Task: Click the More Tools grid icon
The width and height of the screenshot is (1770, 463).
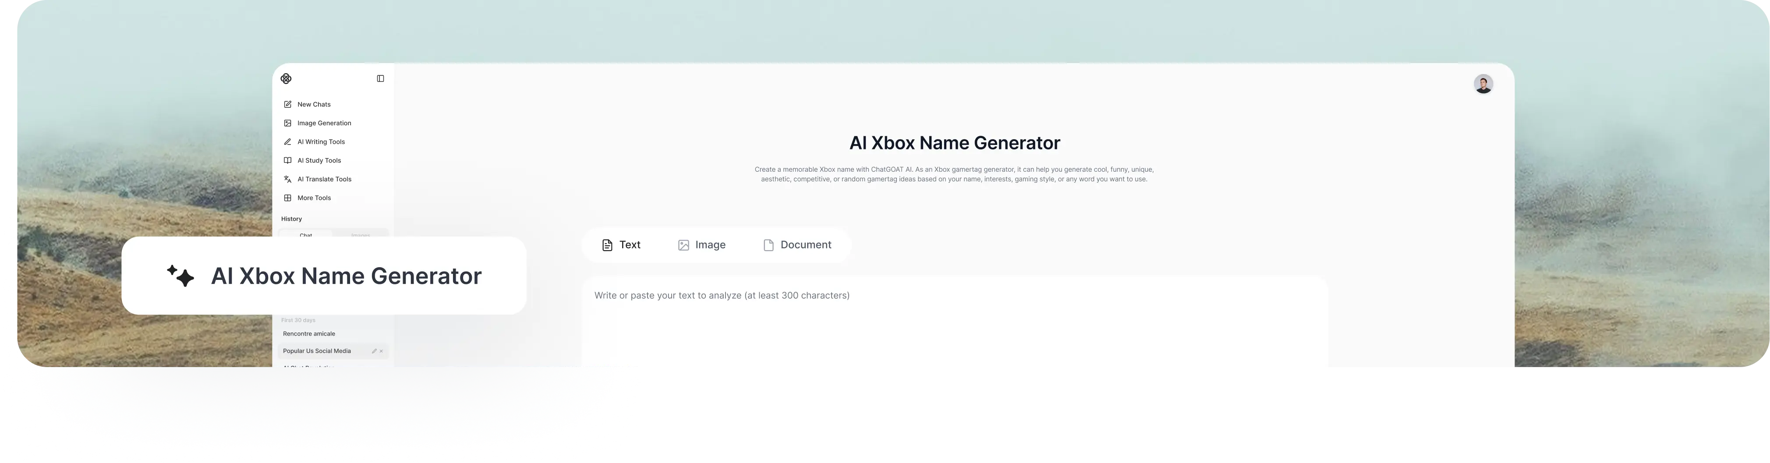Action: tap(287, 198)
